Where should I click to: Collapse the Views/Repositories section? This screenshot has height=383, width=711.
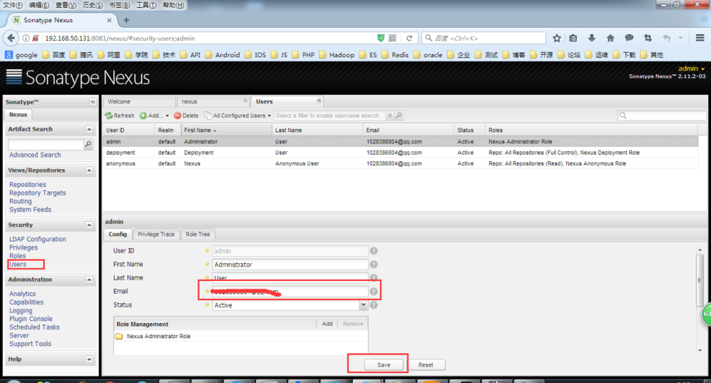coord(89,171)
